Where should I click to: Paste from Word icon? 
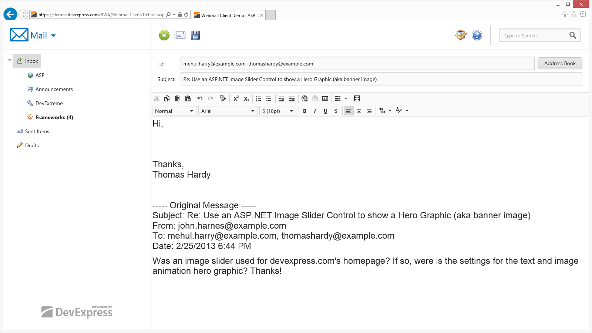[188, 98]
